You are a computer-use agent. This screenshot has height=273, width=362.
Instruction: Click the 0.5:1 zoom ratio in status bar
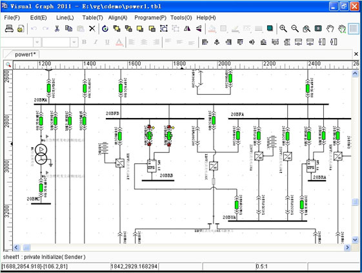[x=261, y=267]
